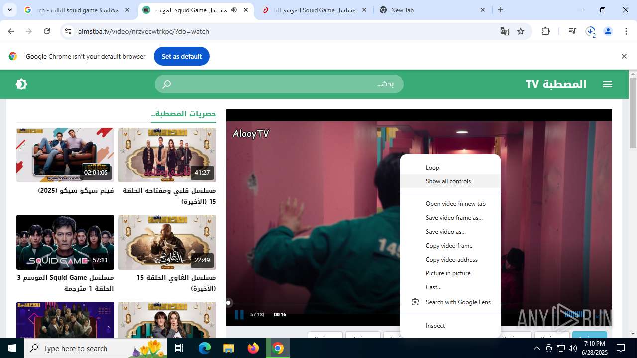The image size is (637, 358).
Task: Open a new browser tab
Action: (x=501, y=10)
